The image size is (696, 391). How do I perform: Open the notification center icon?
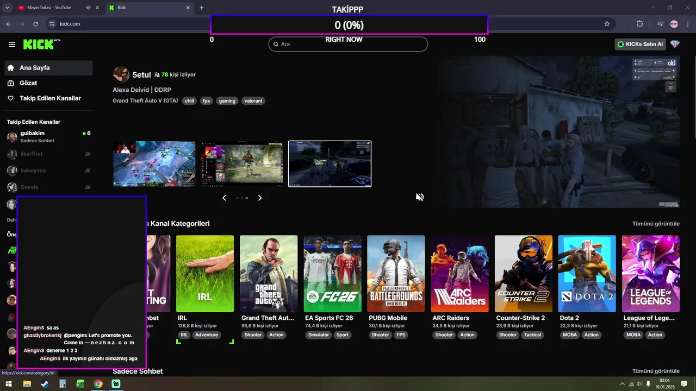[x=684, y=384]
